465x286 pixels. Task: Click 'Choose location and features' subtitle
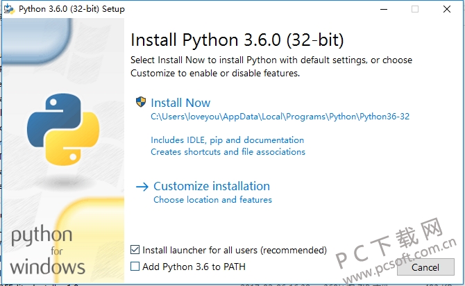[212, 200]
